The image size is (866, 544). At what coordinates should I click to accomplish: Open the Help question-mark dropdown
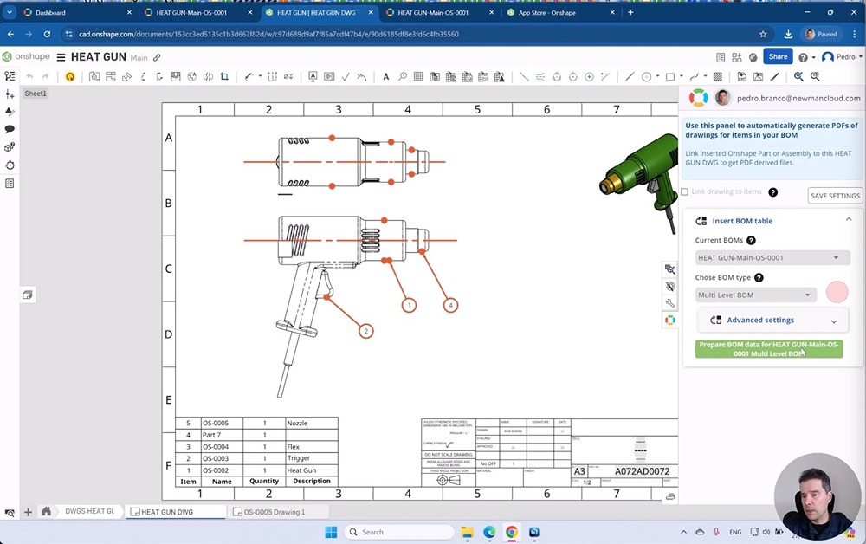click(805, 57)
